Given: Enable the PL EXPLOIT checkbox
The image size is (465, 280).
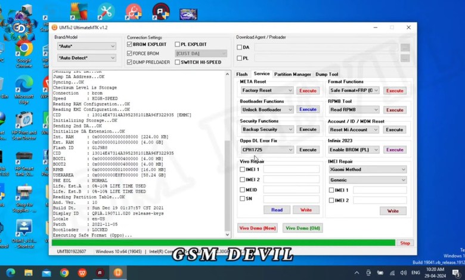Looking at the screenshot, I should point(178,45).
